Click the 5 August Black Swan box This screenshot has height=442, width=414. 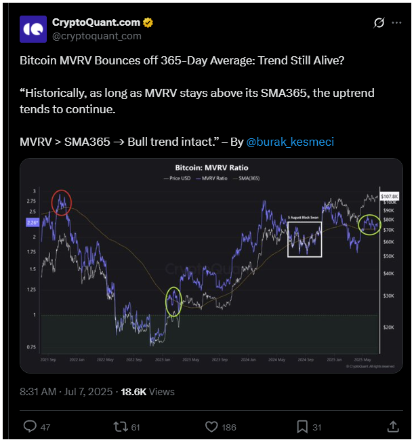304,239
